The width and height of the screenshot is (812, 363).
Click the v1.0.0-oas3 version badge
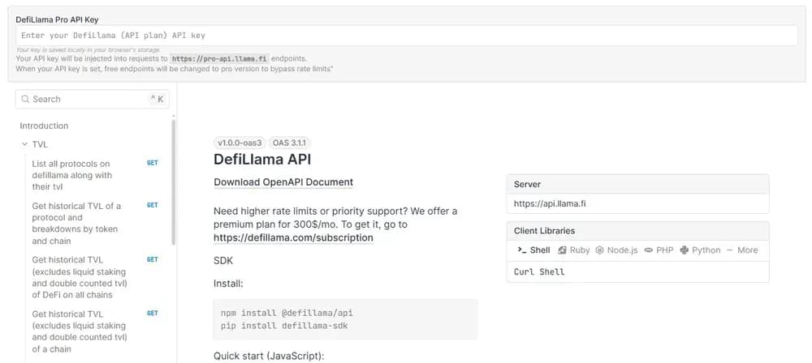pos(240,143)
